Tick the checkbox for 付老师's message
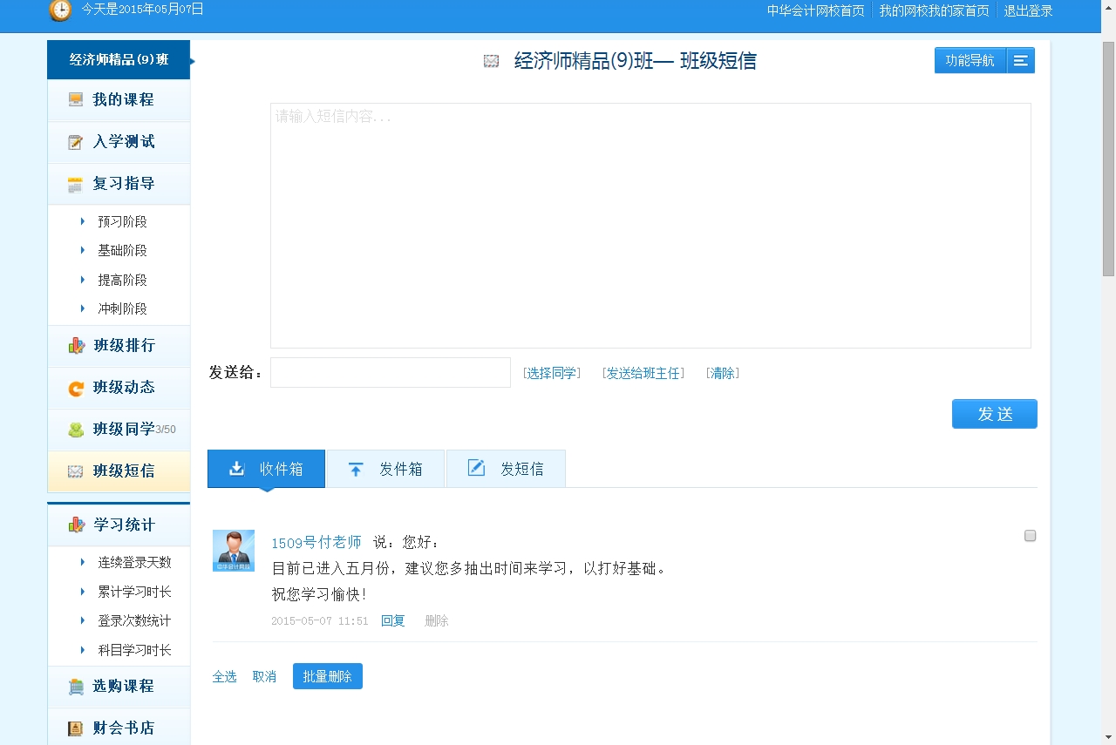Image resolution: width=1116 pixels, height=745 pixels. click(1030, 536)
